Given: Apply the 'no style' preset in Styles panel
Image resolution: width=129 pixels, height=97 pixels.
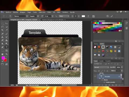Looking at the screenshot, I should pos(95,47).
